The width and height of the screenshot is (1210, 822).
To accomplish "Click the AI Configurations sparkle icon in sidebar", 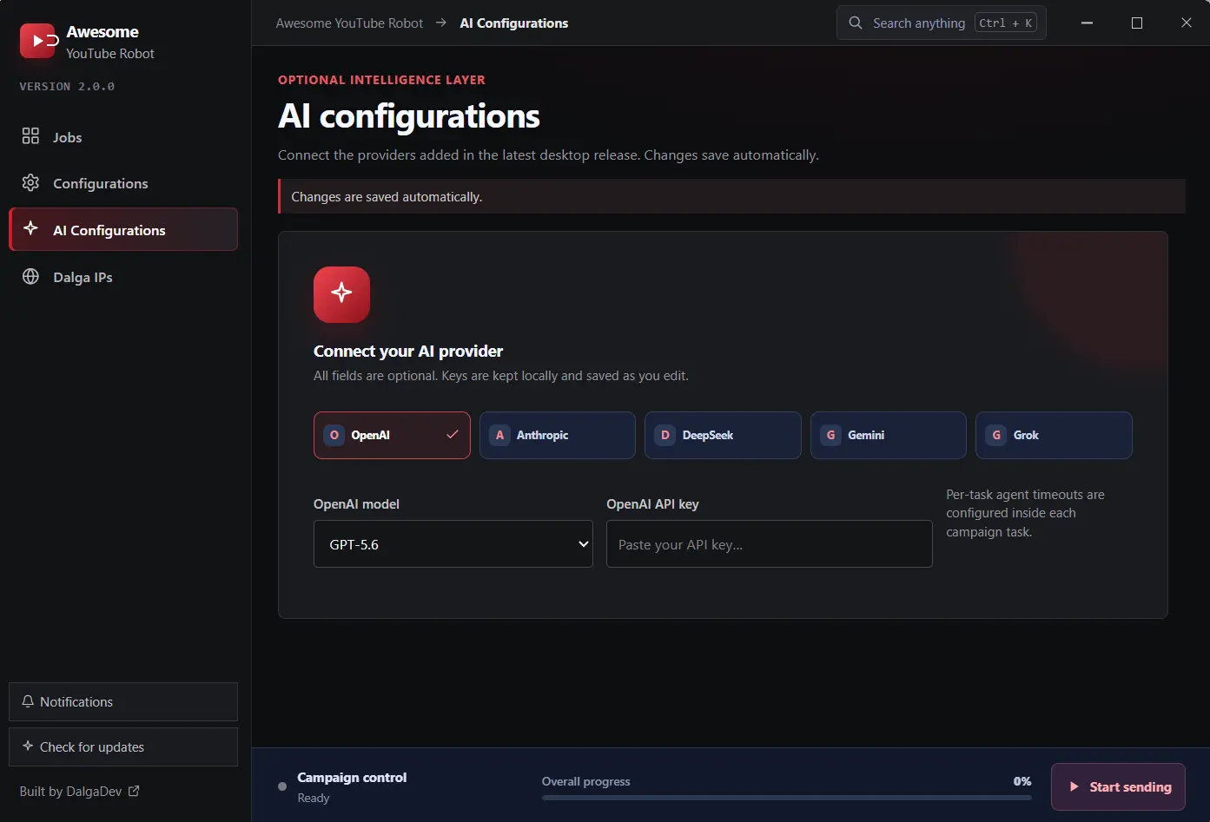I will [x=30, y=228].
